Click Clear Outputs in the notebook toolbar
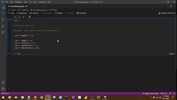The image size is (177, 100). (46, 13)
